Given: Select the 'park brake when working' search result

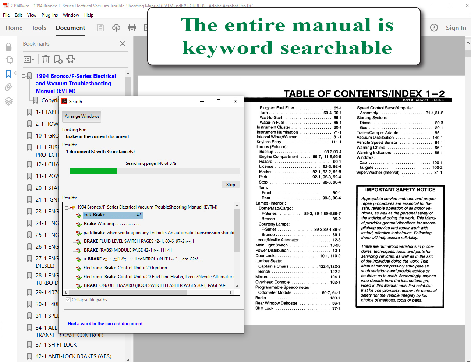Looking at the screenshot, I should click(x=158, y=233).
